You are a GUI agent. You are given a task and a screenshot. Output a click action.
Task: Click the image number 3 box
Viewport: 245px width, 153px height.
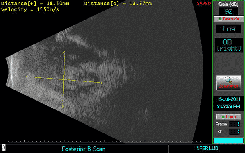pyautogui.click(x=4, y=147)
